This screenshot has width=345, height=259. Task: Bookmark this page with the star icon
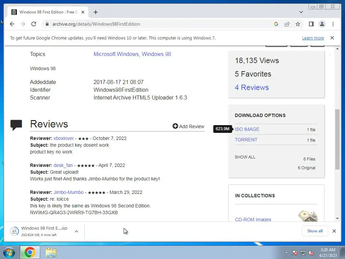coord(298,24)
